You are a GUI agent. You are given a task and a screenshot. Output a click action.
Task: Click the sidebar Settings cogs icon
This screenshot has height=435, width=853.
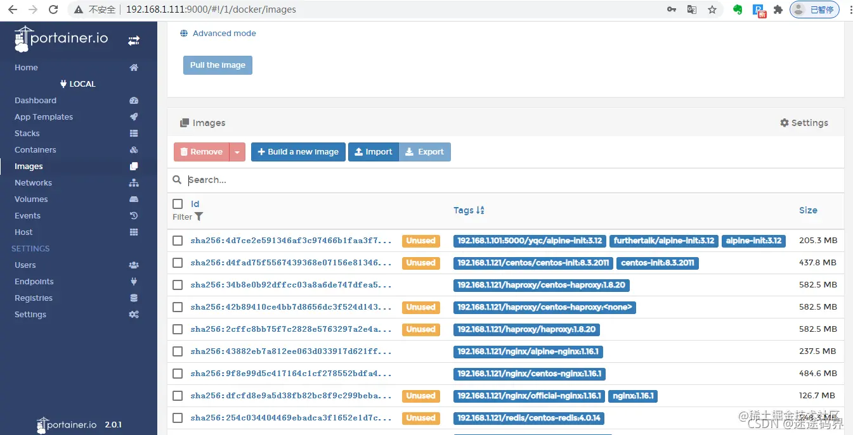tap(134, 315)
